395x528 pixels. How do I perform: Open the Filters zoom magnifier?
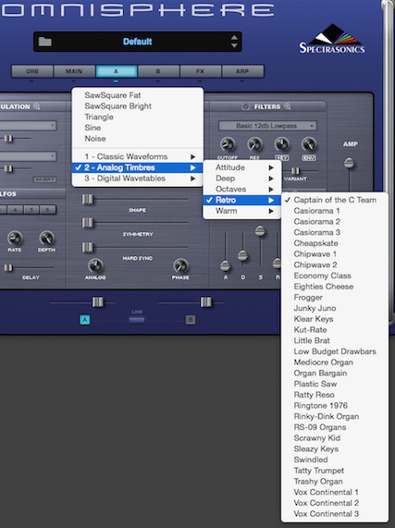point(288,106)
